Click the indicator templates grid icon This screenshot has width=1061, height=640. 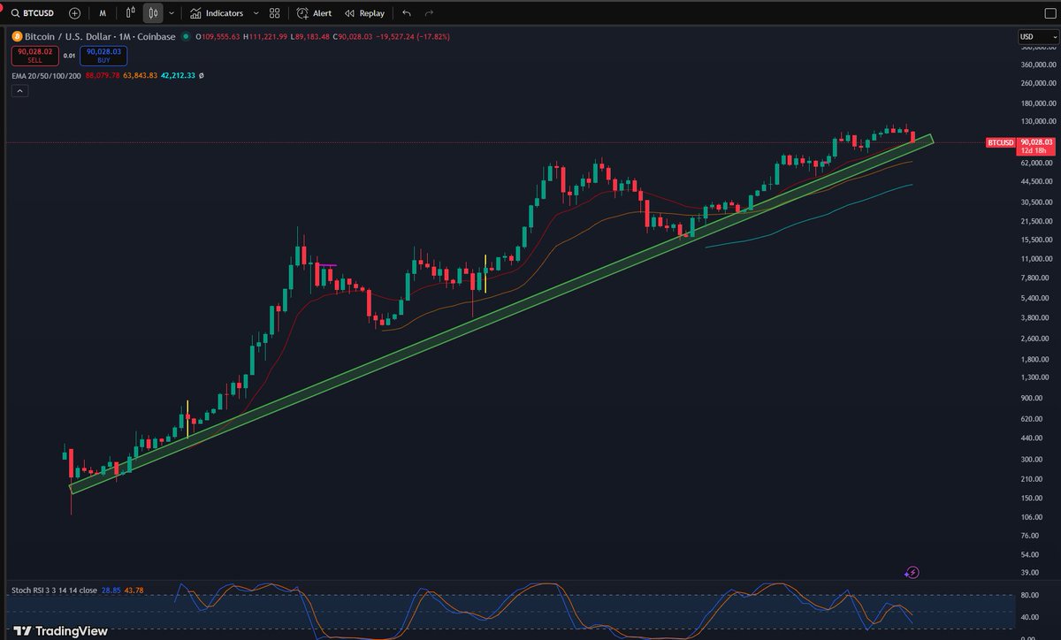(x=273, y=12)
